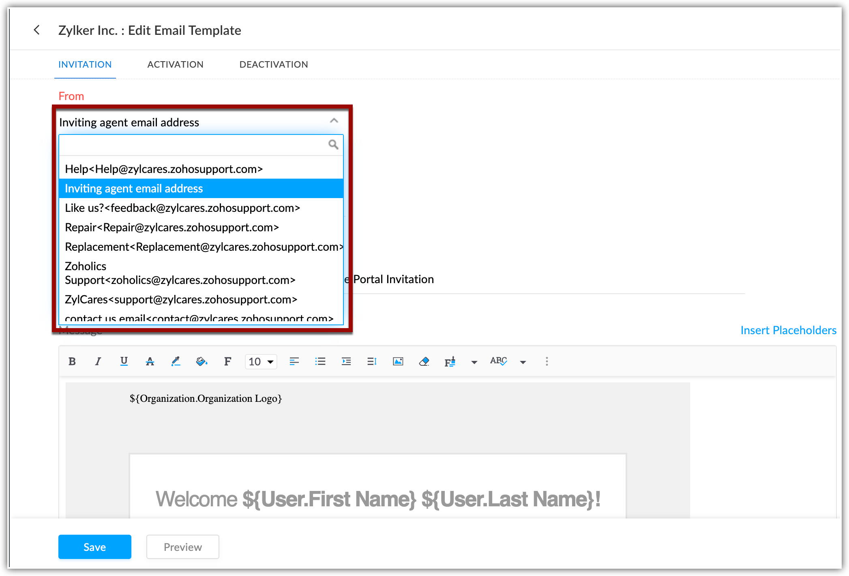The width and height of the screenshot is (849, 576).
Task: Open the font family F icon
Action: point(228,361)
